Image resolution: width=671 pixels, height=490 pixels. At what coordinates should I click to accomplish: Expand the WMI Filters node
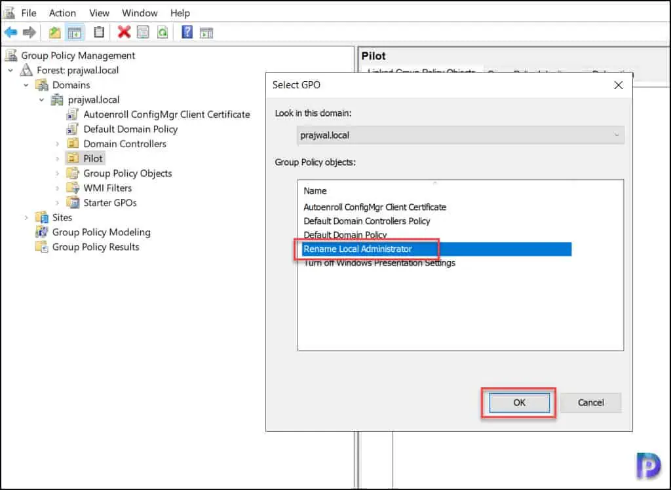(58, 188)
